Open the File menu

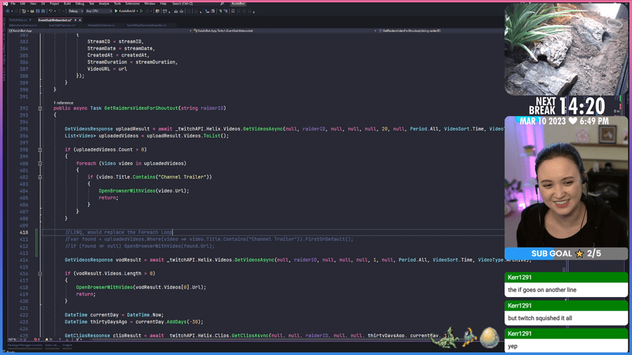[13, 4]
